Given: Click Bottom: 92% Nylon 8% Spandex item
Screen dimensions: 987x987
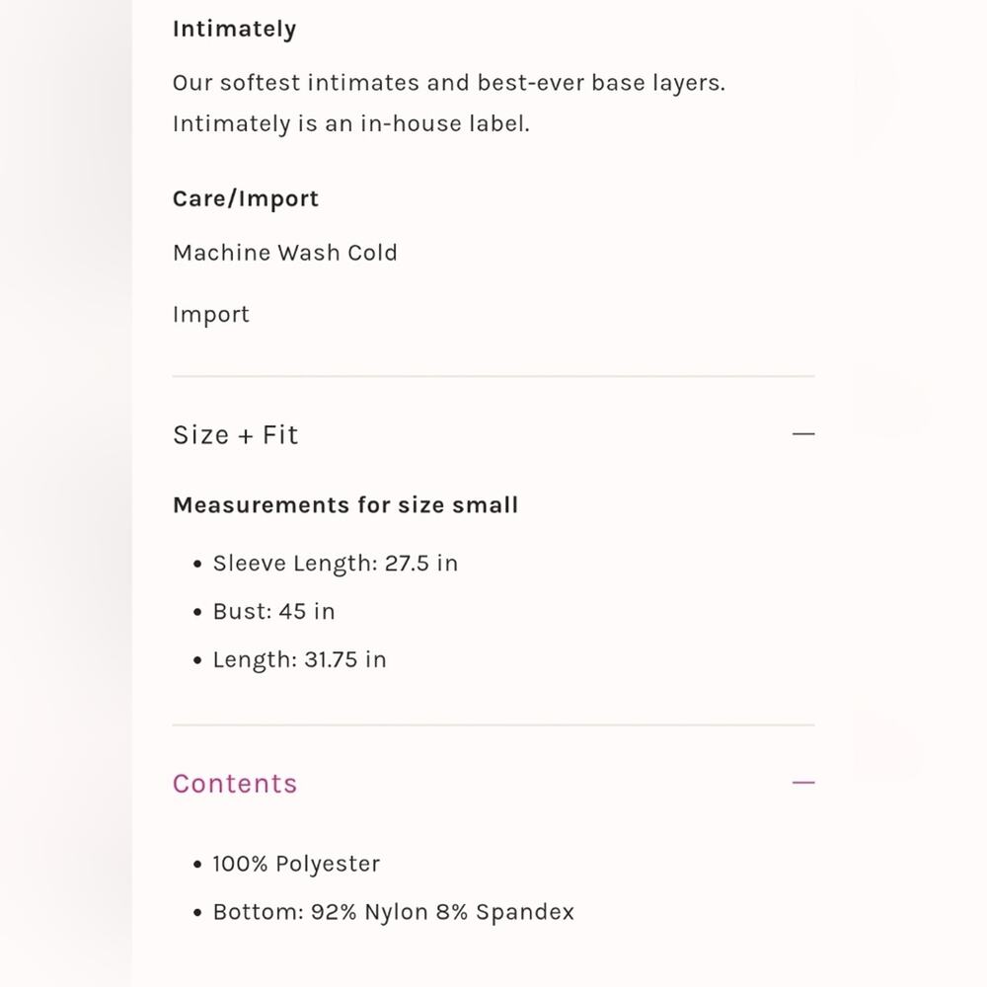Looking at the screenshot, I should [x=394, y=912].
